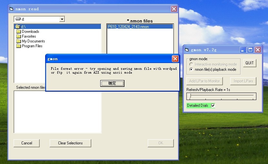Click the Import LPars button
Image resolution: width=268 pixels, height=164 pixels.
pyautogui.click(x=243, y=81)
